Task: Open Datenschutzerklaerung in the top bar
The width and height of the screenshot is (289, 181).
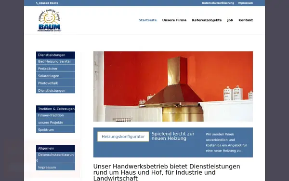Action: (218, 3)
